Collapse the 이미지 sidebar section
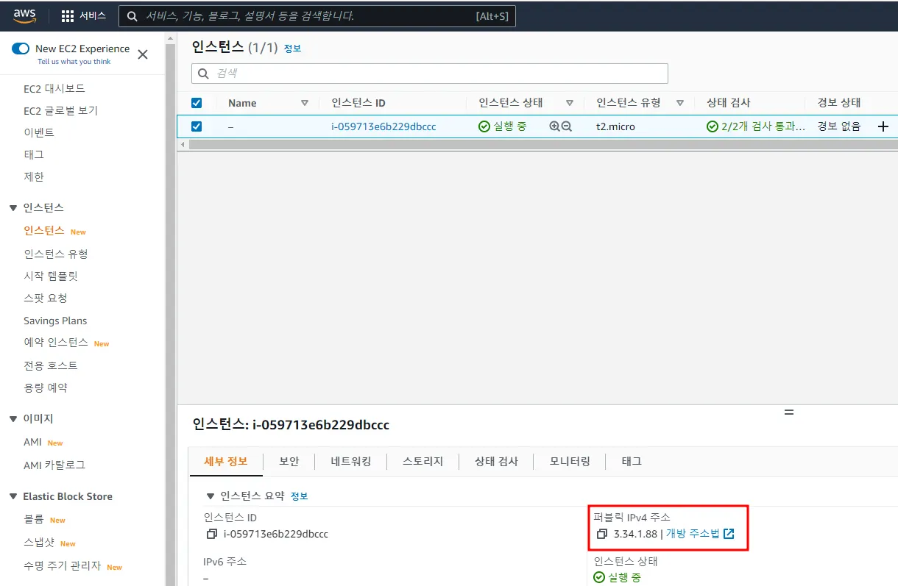Viewport: 898px width, 586px height. [13, 419]
